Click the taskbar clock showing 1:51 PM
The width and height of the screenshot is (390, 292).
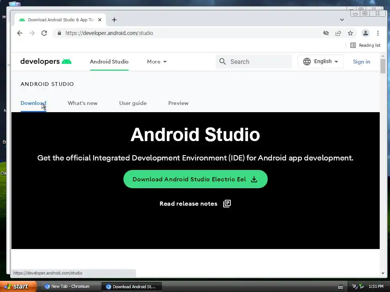click(376, 286)
